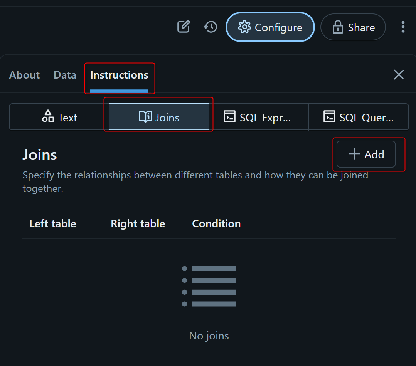Open the Share dialog with lock icon
Viewport: 416px width, 366px height.
click(353, 27)
